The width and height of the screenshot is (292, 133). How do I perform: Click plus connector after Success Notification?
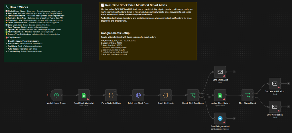point(289,84)
